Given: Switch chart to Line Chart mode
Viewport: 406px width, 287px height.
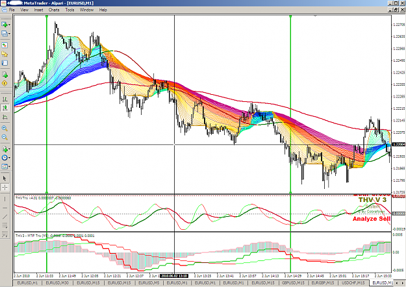Looking at the screenshot, I should click(5, 117).
